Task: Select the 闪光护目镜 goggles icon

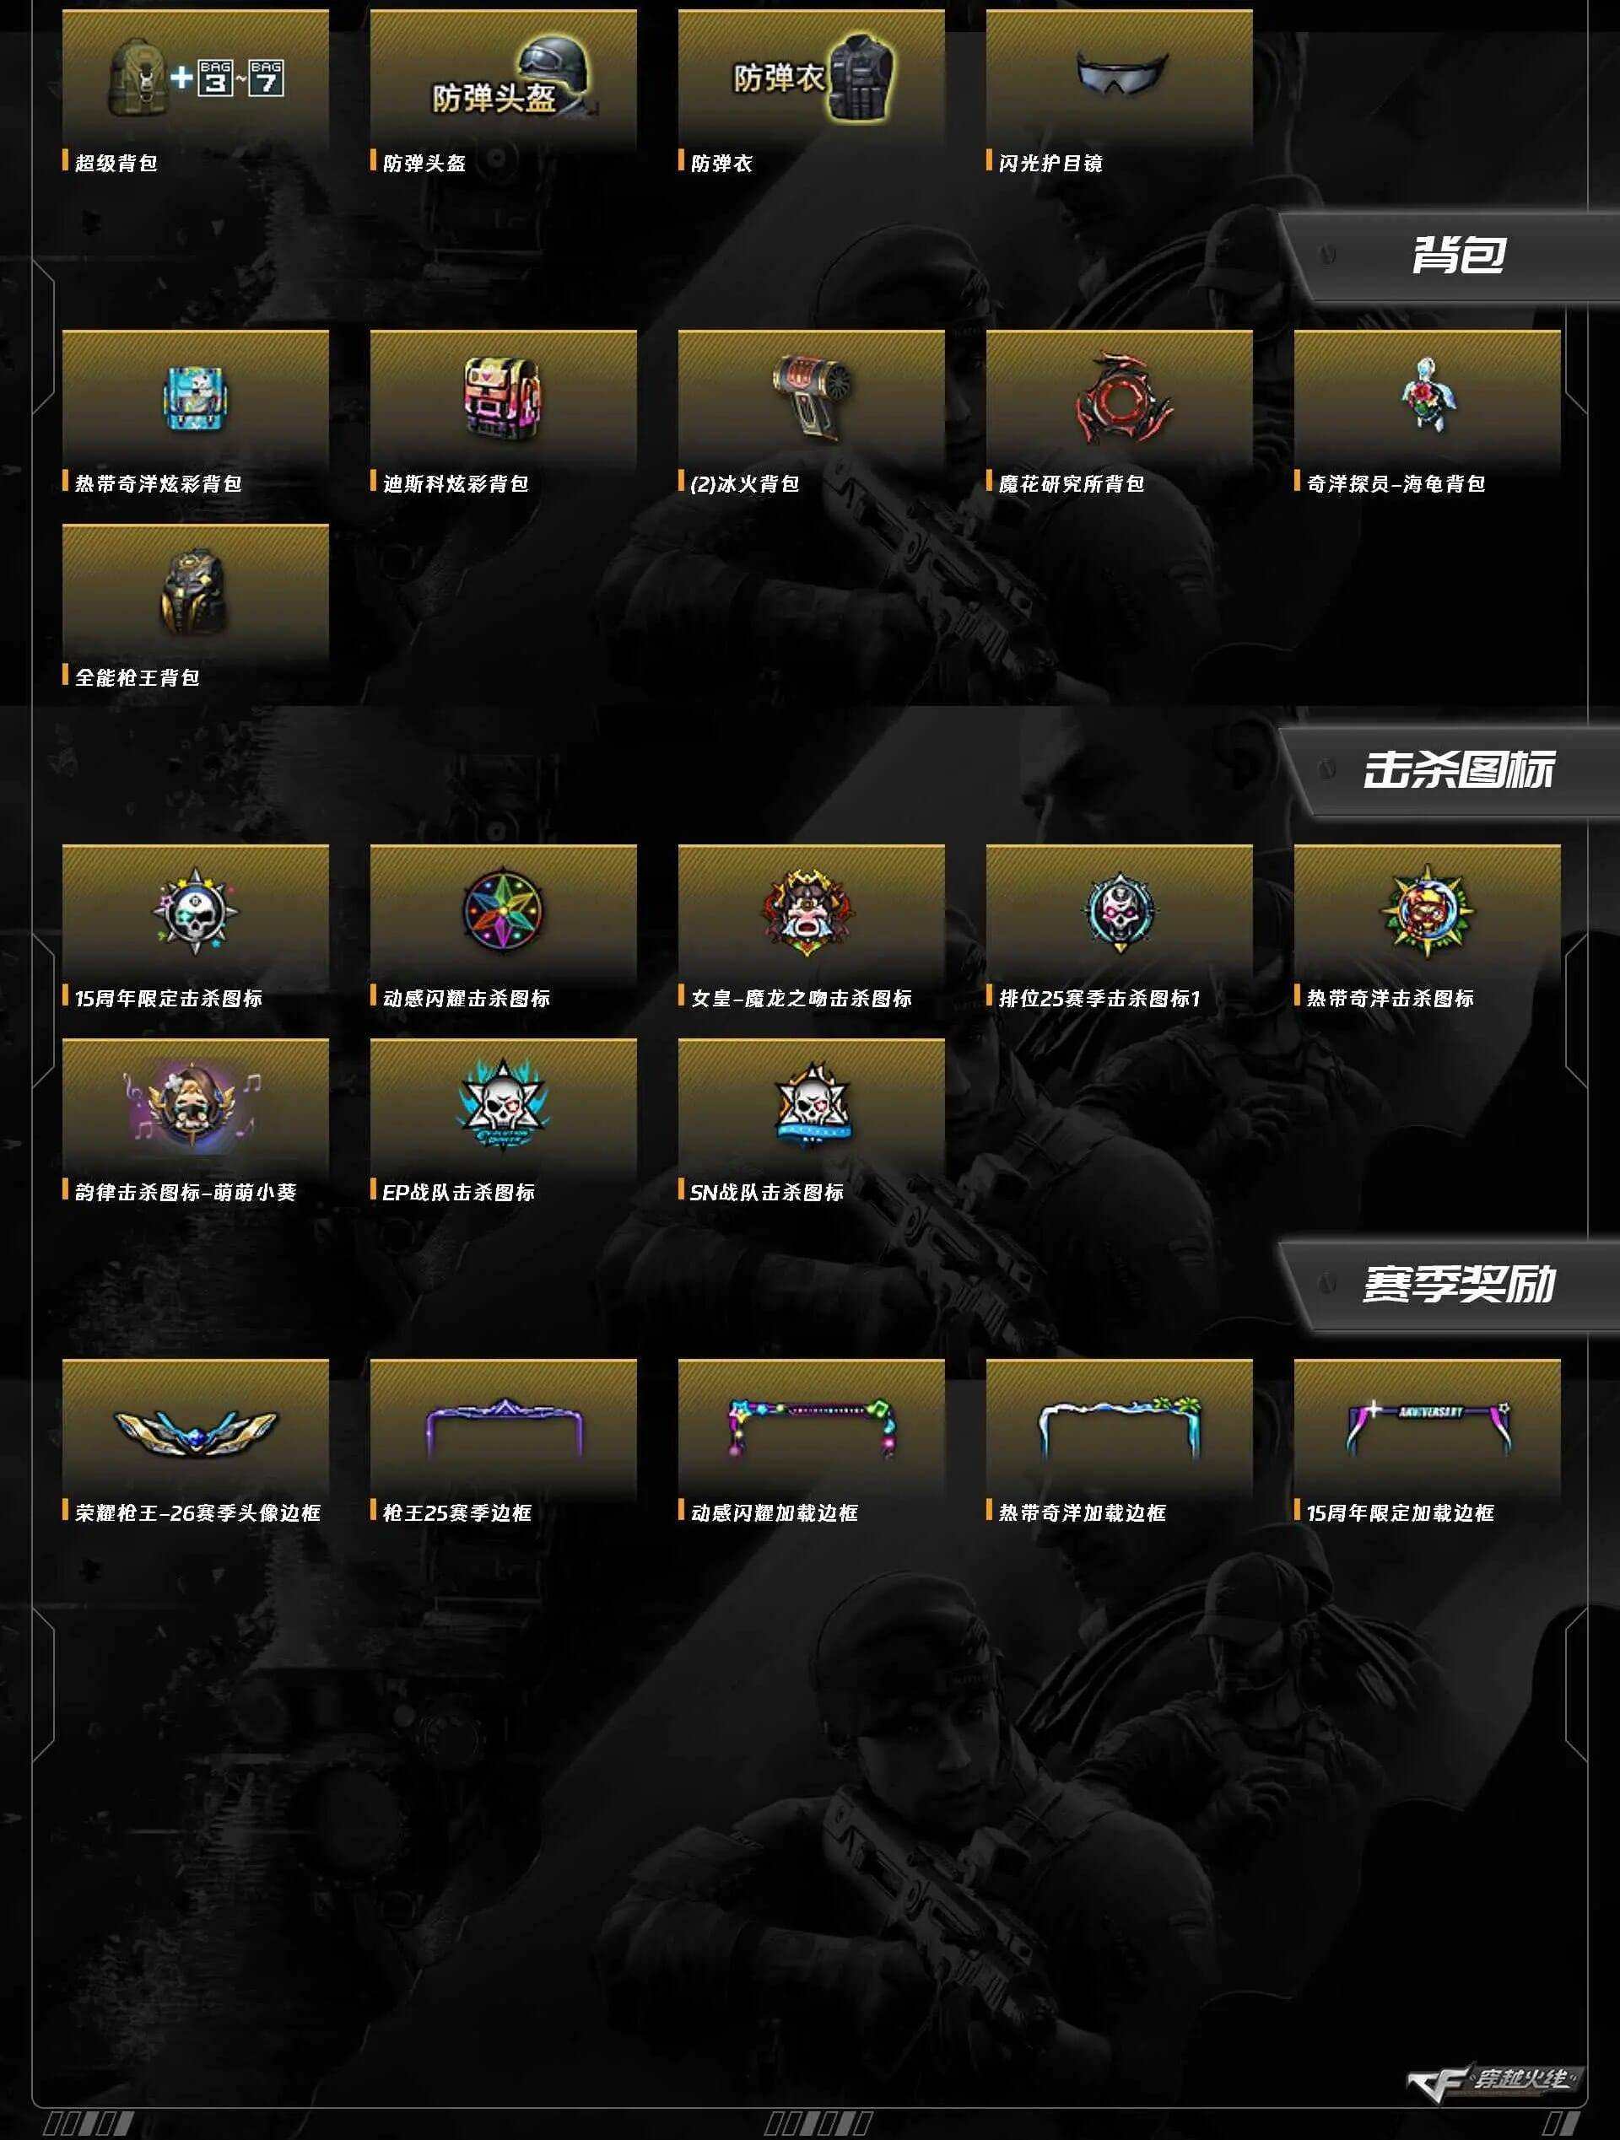Action: point(1120,73)
